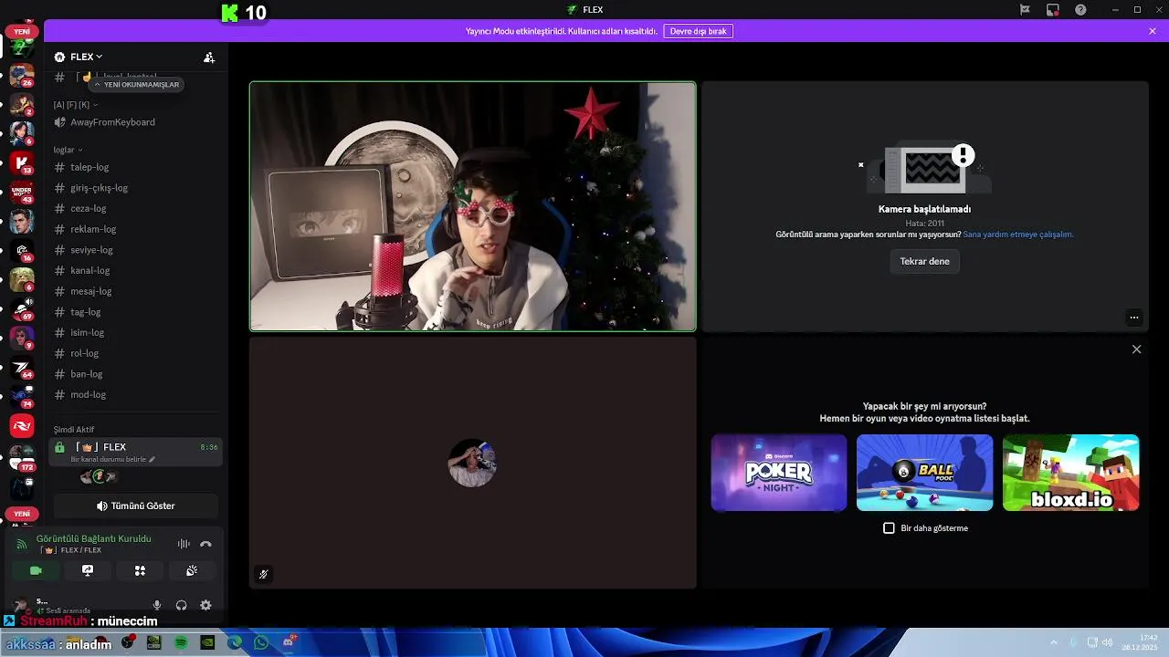This screenshot has width=1169, height=657.
Task: Select the active FLEX voice channel card
Action: [135, 453]
